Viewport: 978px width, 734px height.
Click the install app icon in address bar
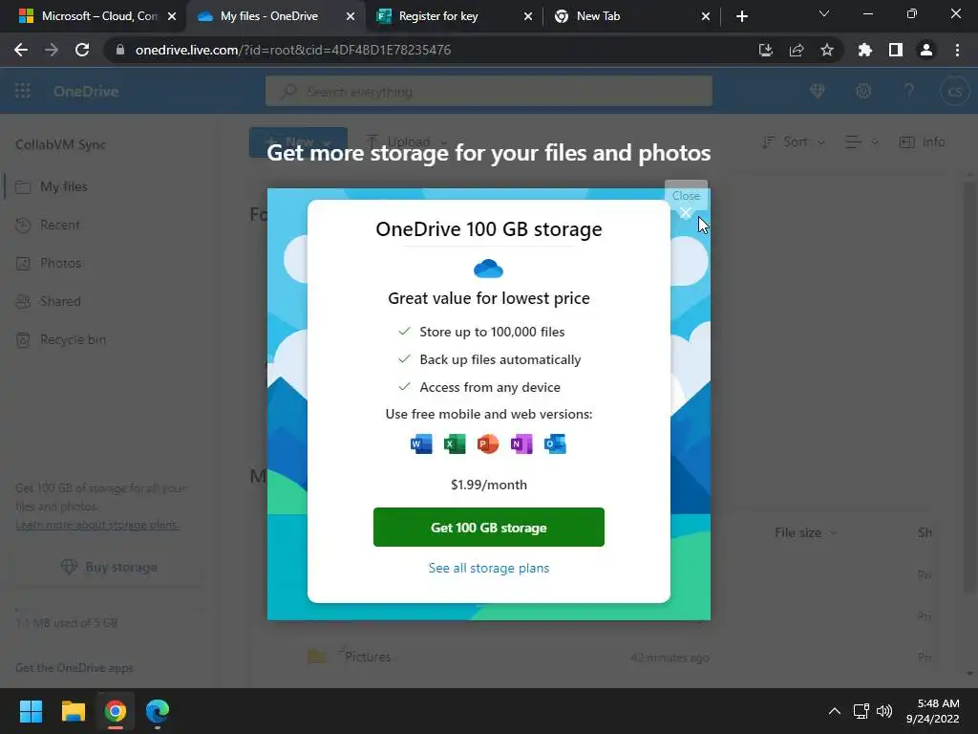click(766, 50)
